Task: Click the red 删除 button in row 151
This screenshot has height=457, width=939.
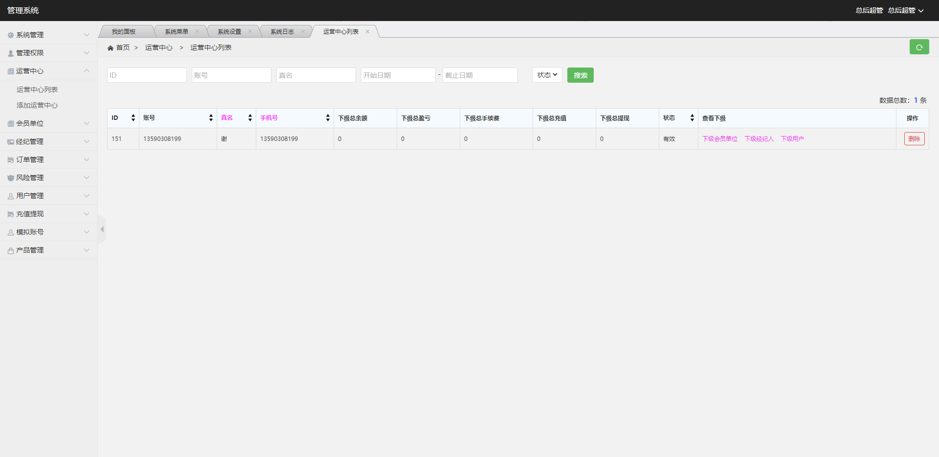Action: click(914, 139)
